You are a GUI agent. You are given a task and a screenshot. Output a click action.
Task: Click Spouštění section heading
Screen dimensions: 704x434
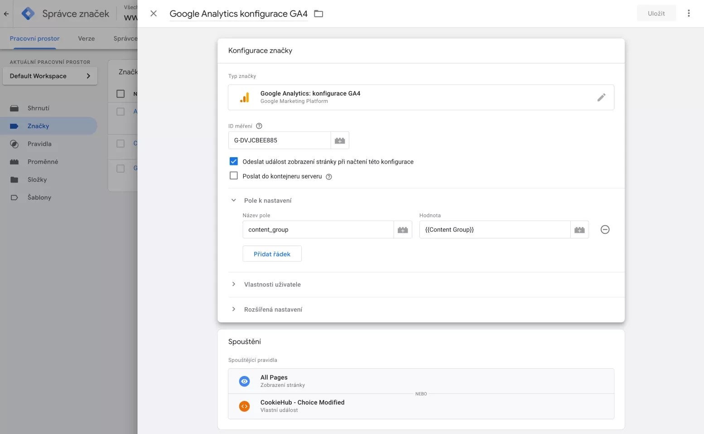245,342
